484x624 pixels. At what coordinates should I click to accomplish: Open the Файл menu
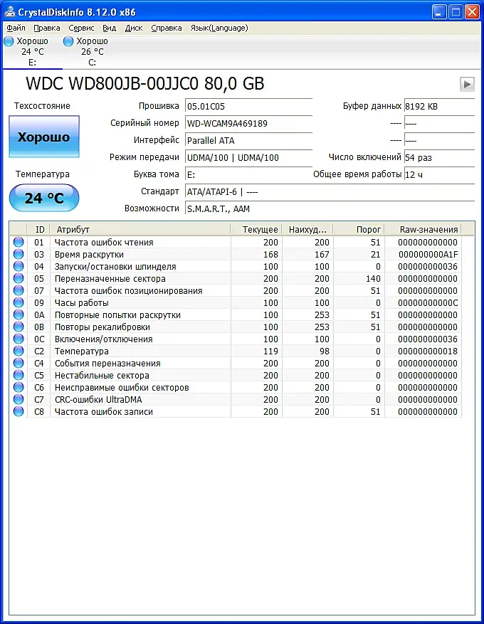click(x=16, y=28)
